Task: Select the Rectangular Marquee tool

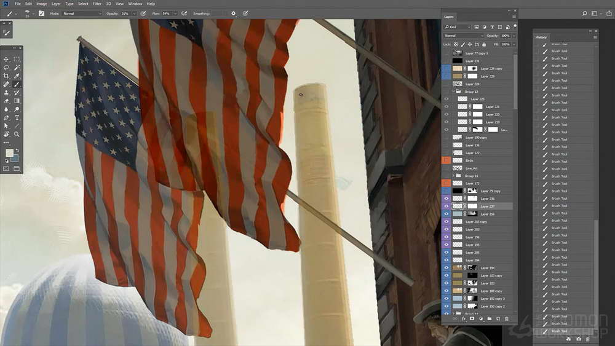Action: 17,59
